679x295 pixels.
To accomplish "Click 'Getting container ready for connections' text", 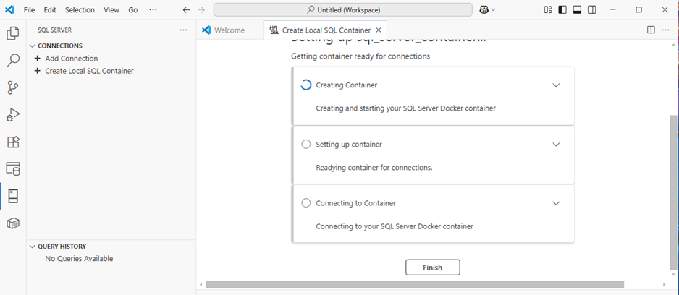I will (360, 56).
